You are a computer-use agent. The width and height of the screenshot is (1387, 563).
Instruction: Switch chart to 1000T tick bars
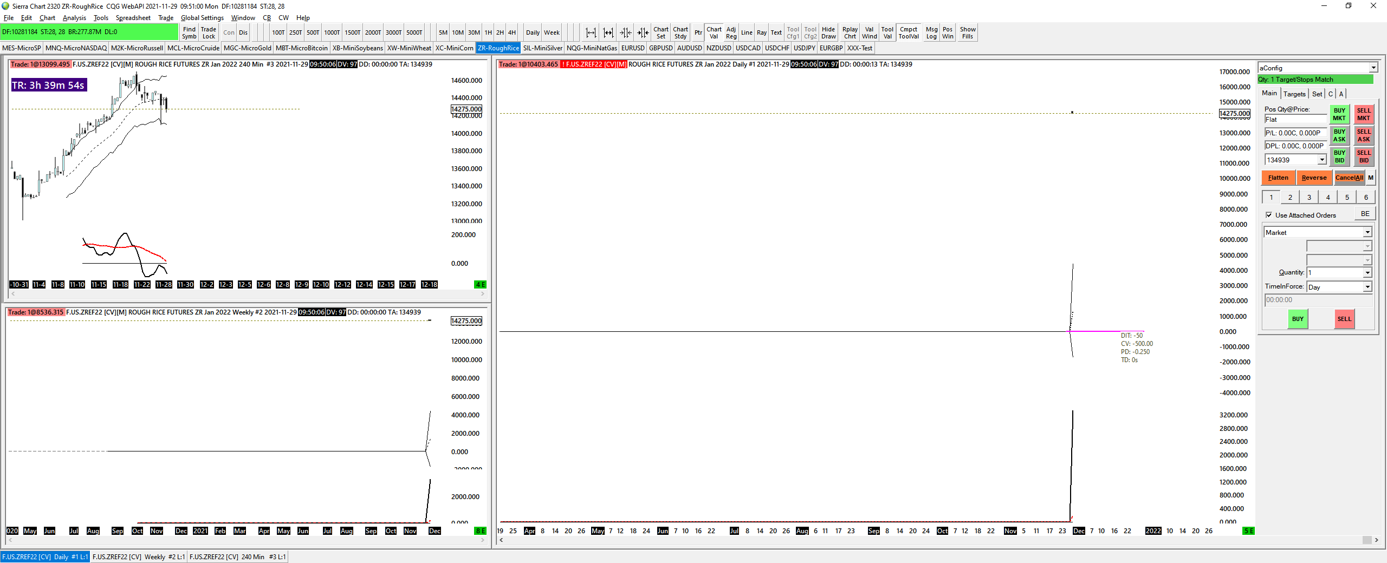point(332,33)
